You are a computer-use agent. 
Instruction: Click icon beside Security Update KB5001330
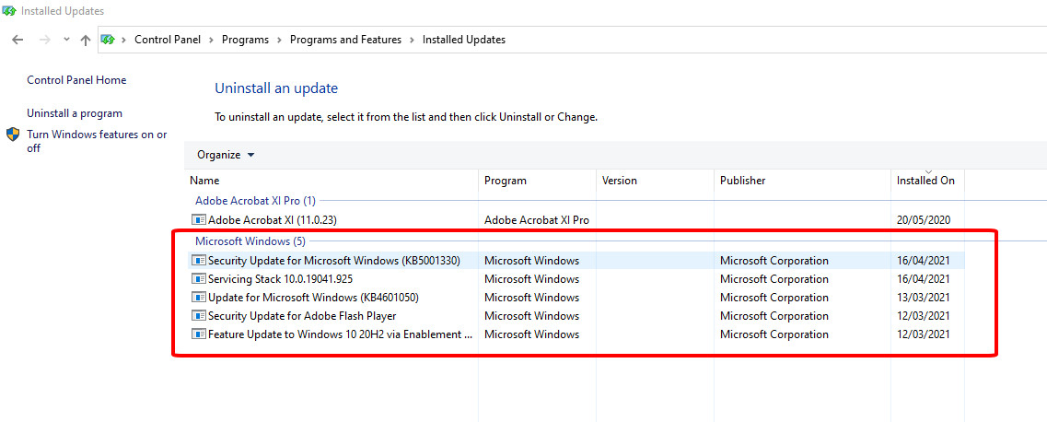(x=199, y=260)
